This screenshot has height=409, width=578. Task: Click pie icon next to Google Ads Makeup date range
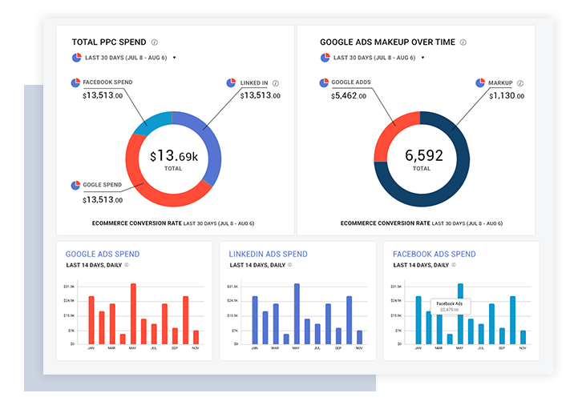325,58
